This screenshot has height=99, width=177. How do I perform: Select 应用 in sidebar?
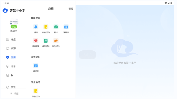(x=11, y=57)
